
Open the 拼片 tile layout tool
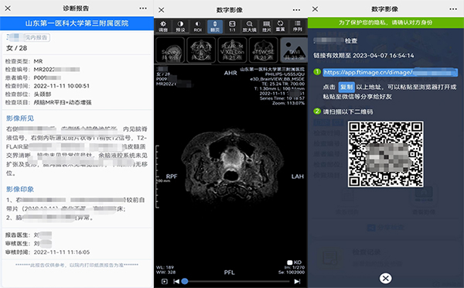(267, 26)
